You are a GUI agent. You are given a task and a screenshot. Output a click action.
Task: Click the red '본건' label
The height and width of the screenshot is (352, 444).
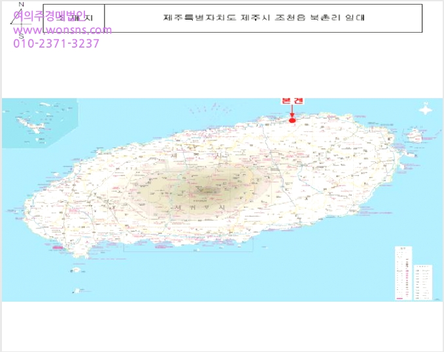[292, 101]
